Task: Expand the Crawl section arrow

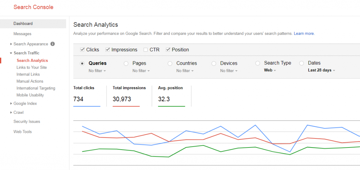Action: [x=11, y=112]
